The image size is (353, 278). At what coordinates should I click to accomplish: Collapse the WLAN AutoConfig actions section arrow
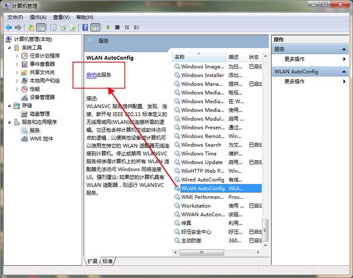pyautogui.click(x=344, y=72)
